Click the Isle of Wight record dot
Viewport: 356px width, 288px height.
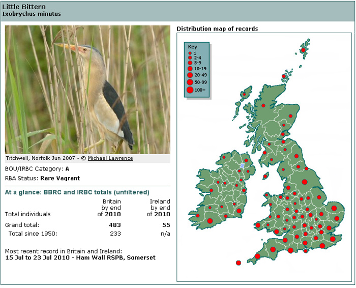(x=306, y=251)
